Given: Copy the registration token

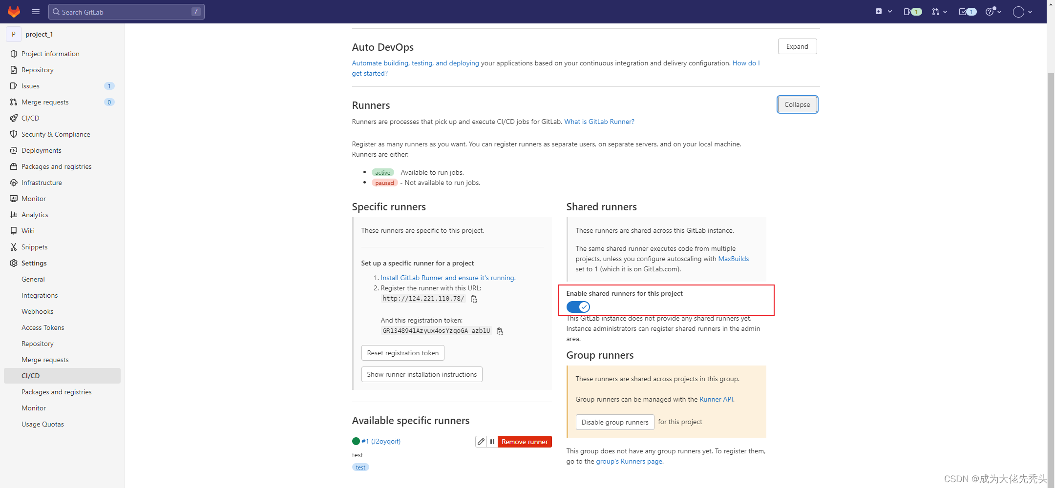Looking at the screenshot, I should point(500,331).
